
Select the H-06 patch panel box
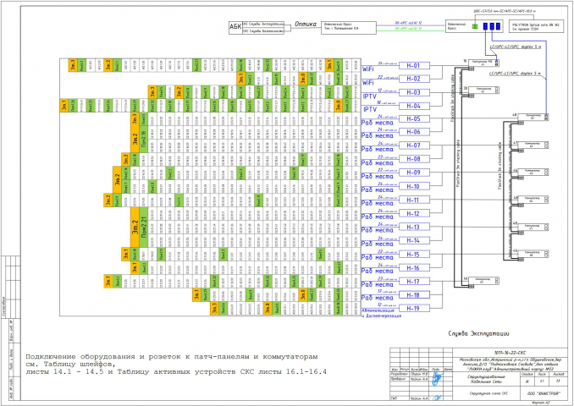(x=414, y=132)
